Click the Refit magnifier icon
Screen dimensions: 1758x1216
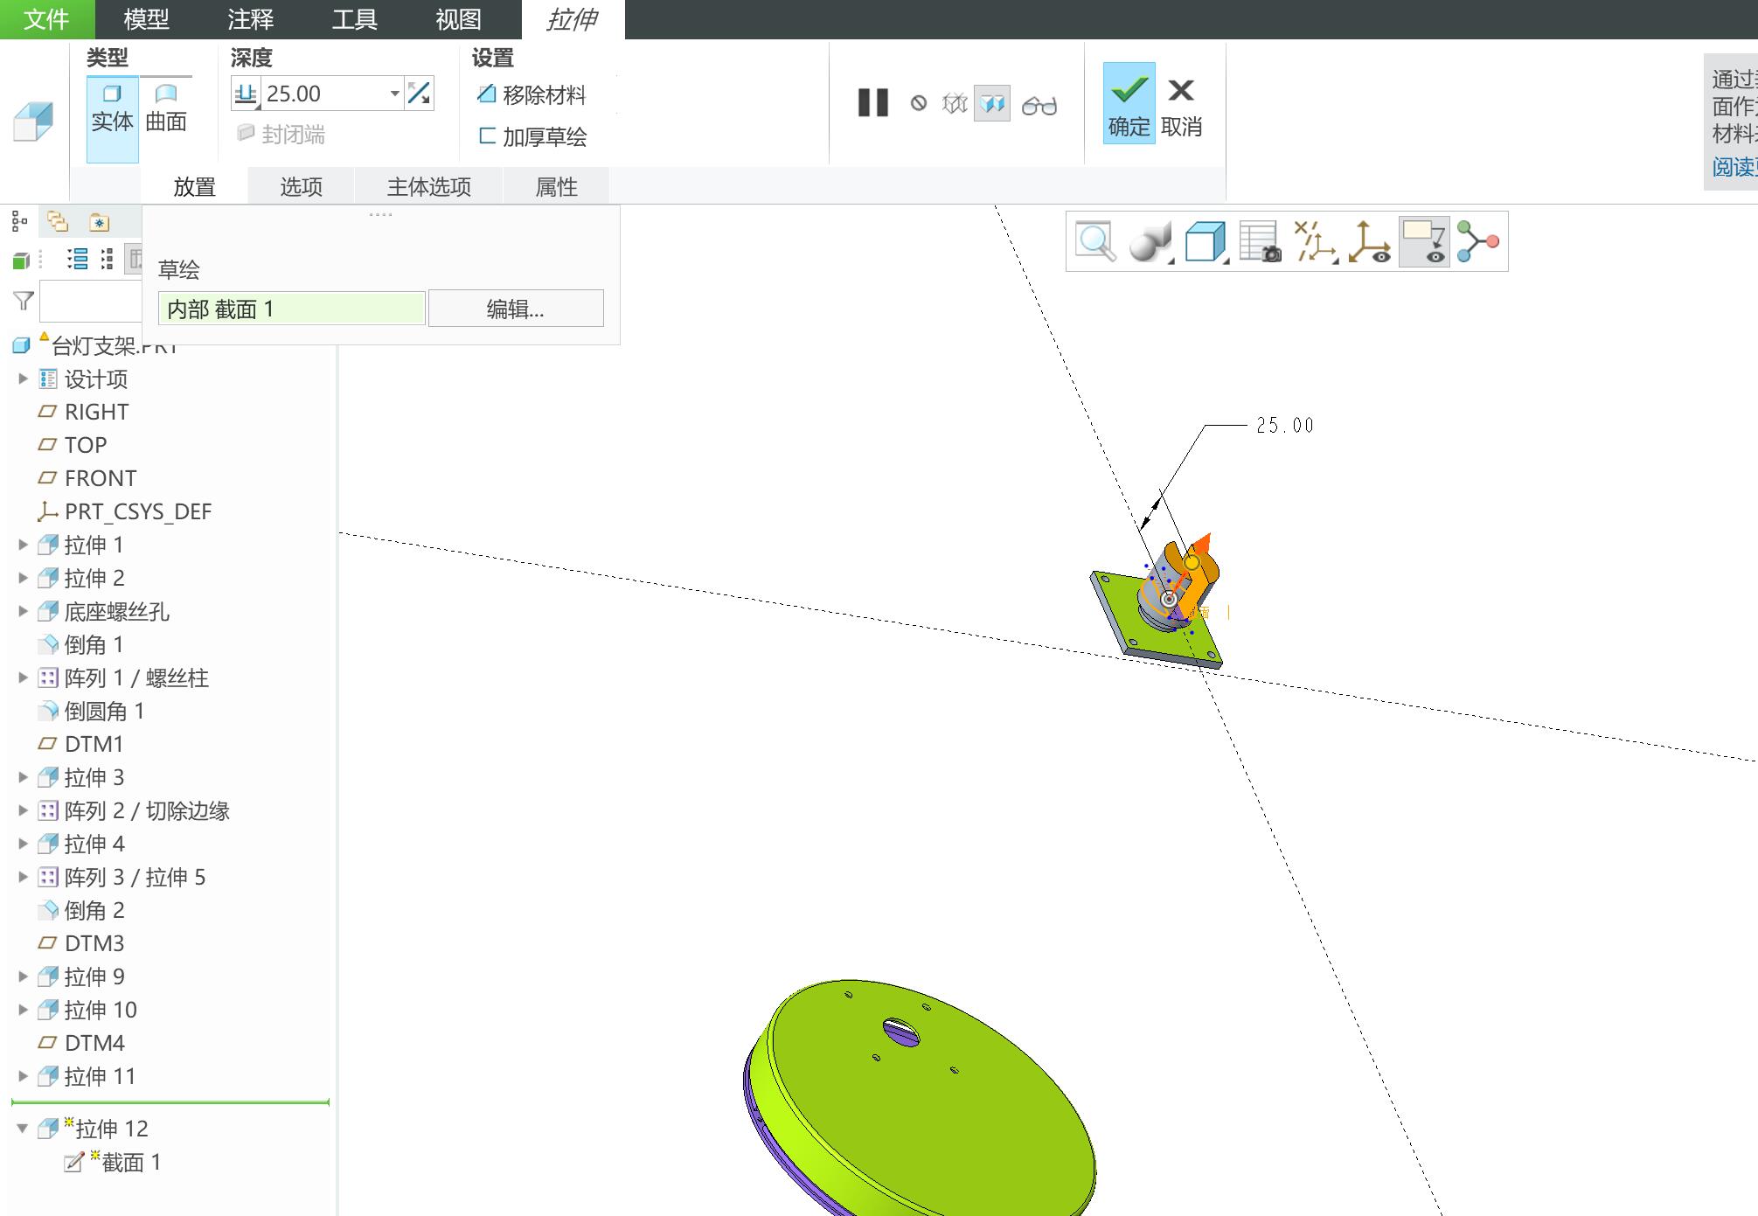pos(1095,241)
